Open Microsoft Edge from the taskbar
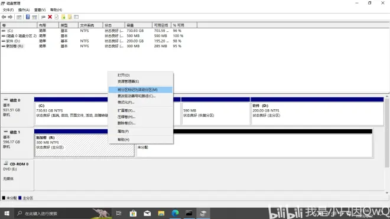Screen dimensions: 390x219 (175, 213)
